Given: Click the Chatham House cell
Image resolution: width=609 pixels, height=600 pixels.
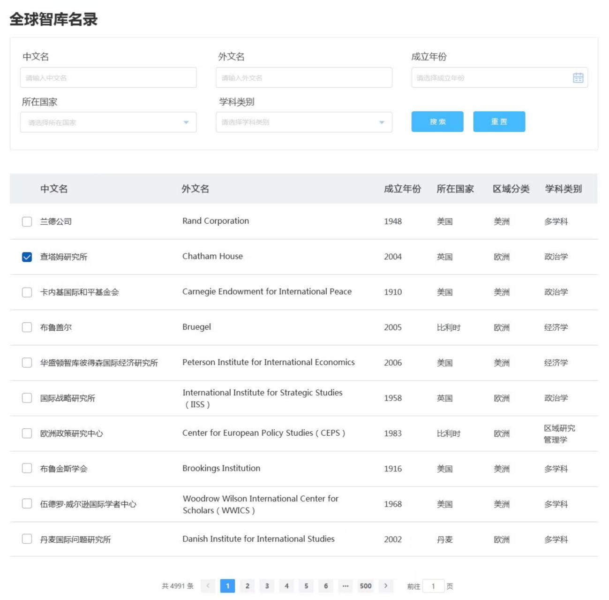Looking at the screenshot, I should pos(212,256).
